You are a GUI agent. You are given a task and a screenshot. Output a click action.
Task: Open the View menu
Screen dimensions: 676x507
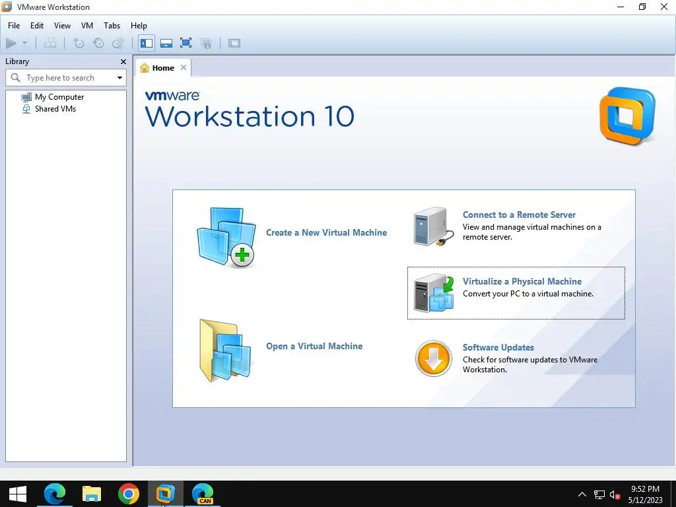point(62,26)
